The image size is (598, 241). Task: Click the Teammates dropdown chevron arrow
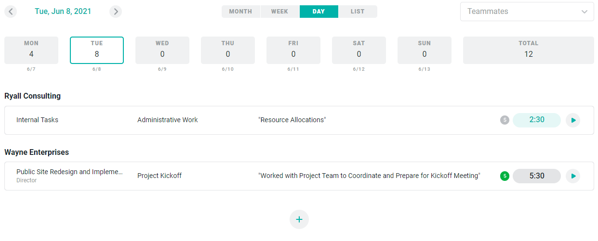pyautogui.click(x=585, y=12)
